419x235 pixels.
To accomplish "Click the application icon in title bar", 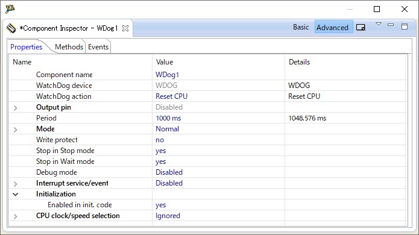I will pos(10,9).
